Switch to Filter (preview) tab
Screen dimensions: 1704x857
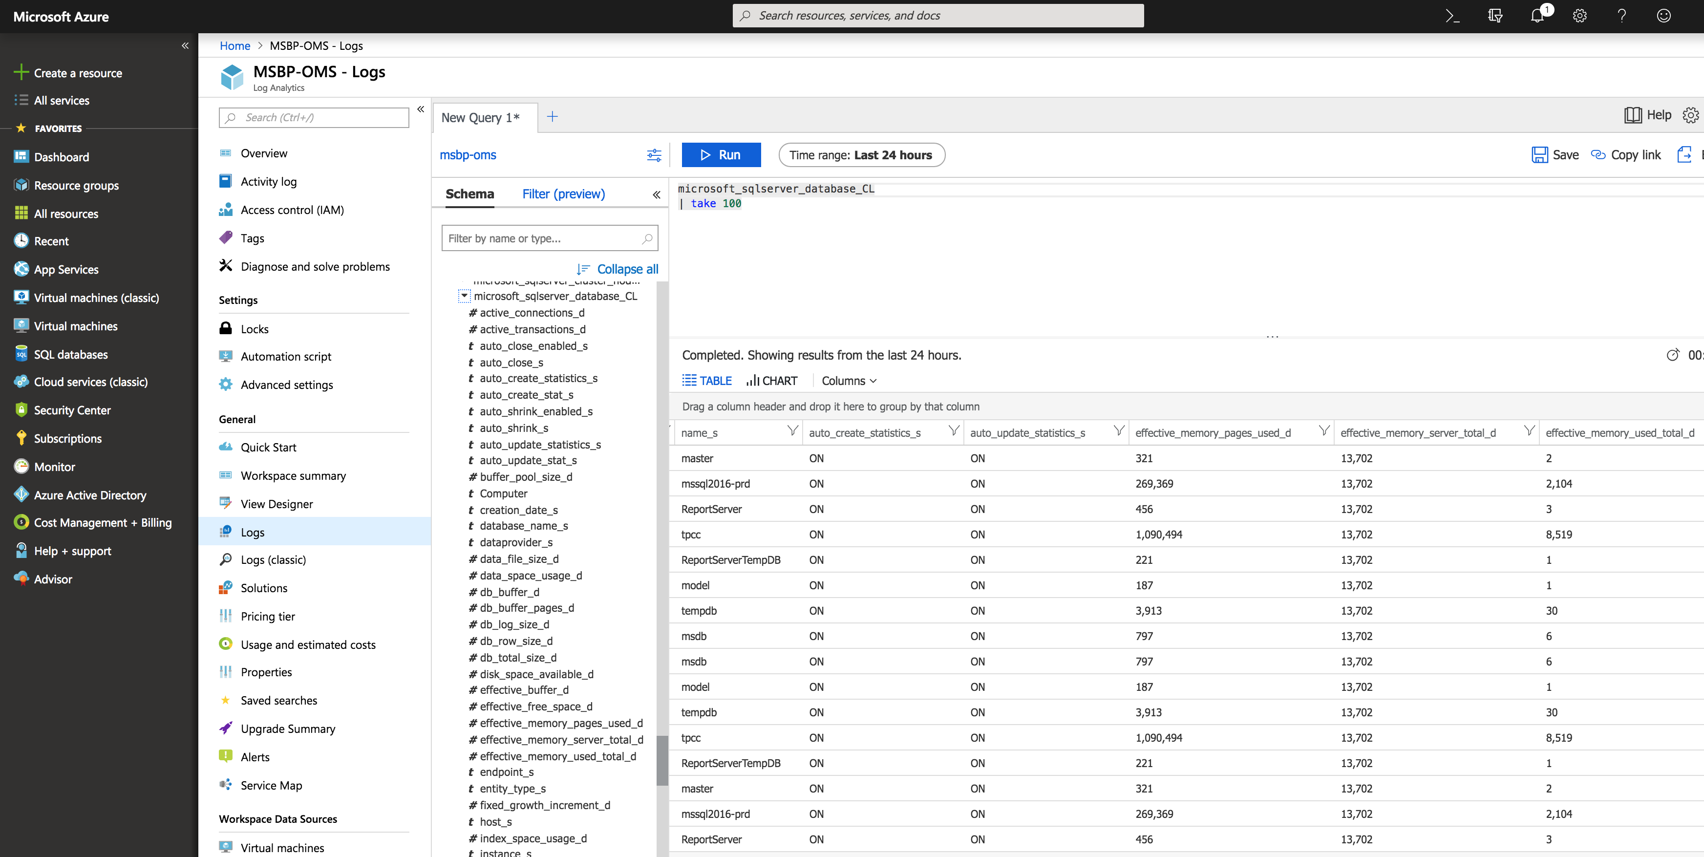(563, 194)
